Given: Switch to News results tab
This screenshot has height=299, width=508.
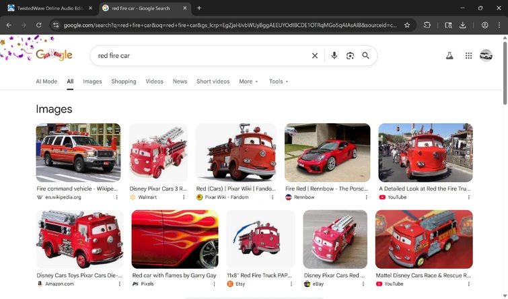Looking at the screenshot, I should (180, 81).
